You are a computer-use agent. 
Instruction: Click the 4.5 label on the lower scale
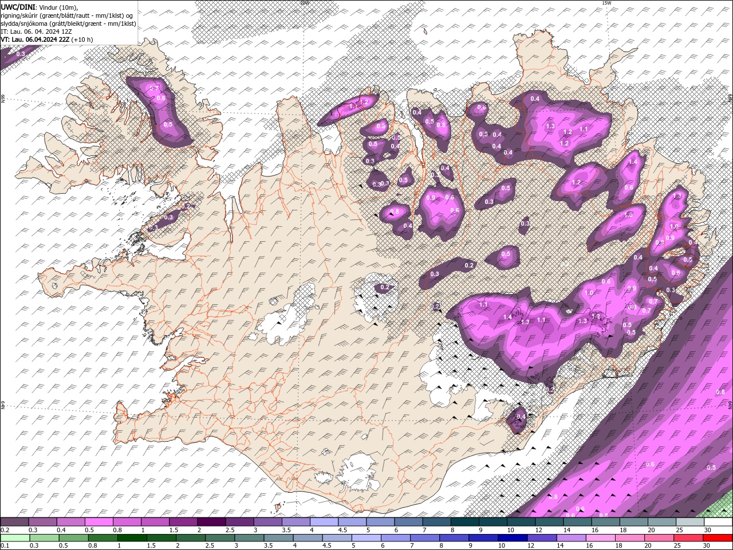click(x=328, y=546)
